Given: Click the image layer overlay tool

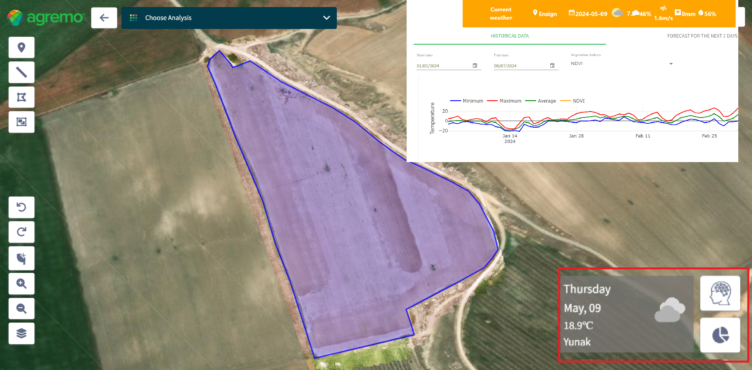Looking at the screenshot, I should [x=22, y=122].
